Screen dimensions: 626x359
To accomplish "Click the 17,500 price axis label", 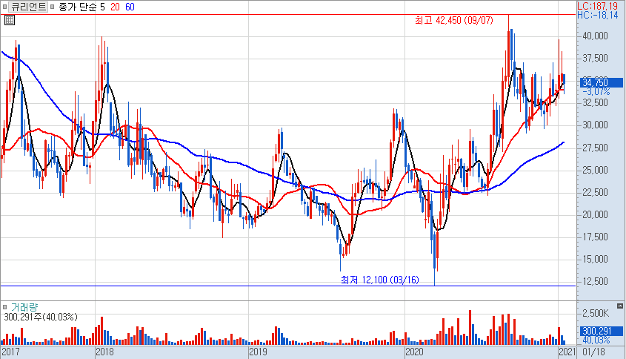I will (596, 237).
